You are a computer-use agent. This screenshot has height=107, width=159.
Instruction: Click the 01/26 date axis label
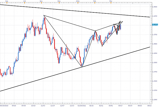pyautogui.click(x=92, y=105)
